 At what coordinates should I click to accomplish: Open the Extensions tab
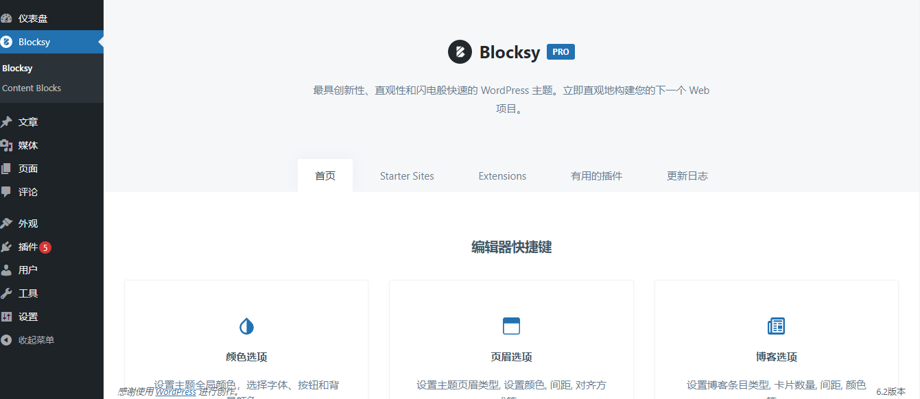(x=502, y=176)
